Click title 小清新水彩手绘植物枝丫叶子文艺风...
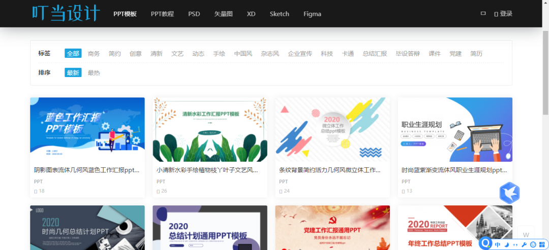The height and width of the screenshot is (250, 549). click(207, 170)
